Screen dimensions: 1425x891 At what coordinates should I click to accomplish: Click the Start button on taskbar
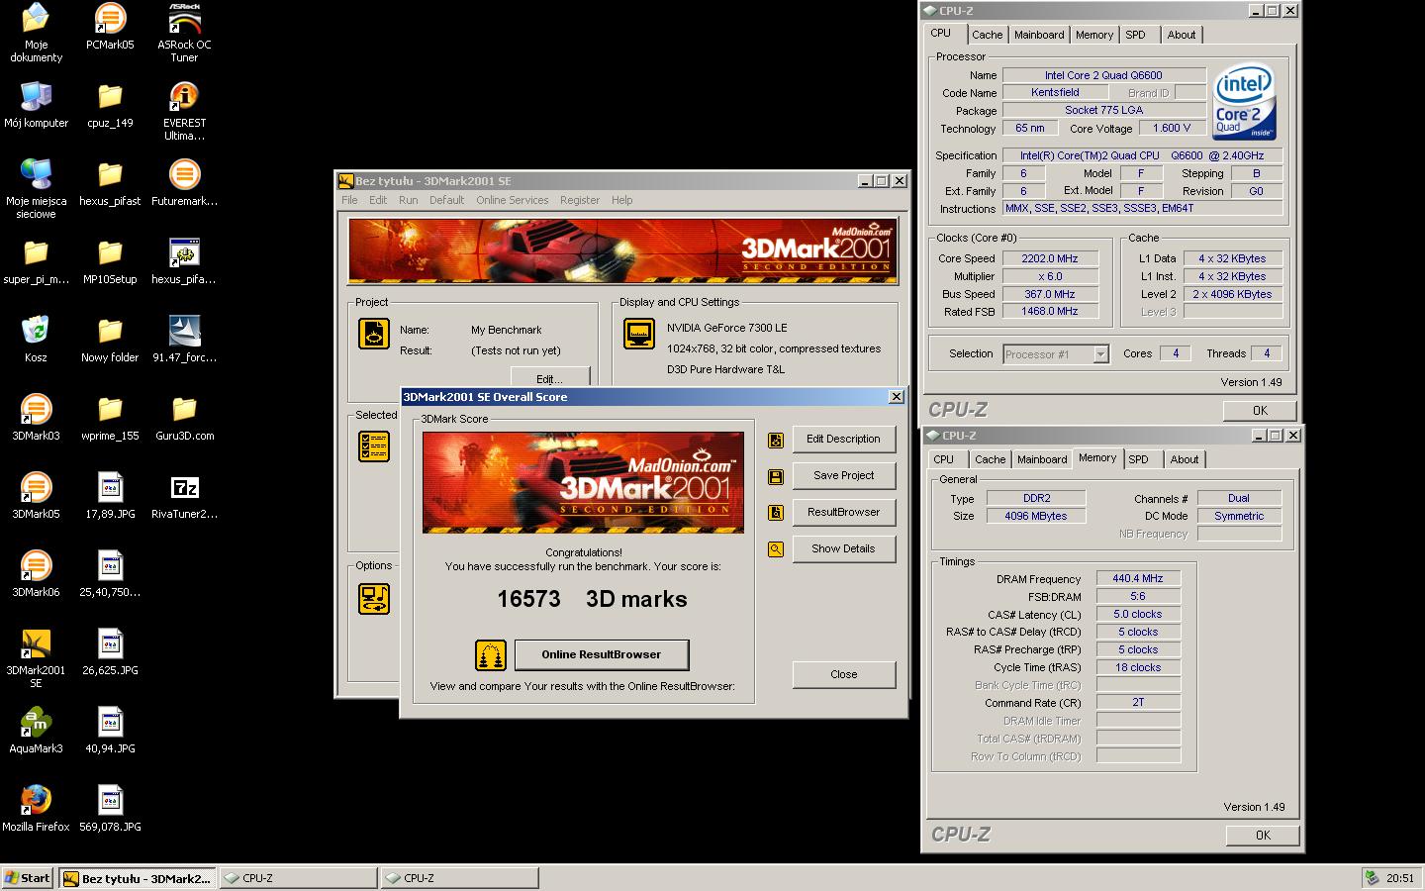28,878
